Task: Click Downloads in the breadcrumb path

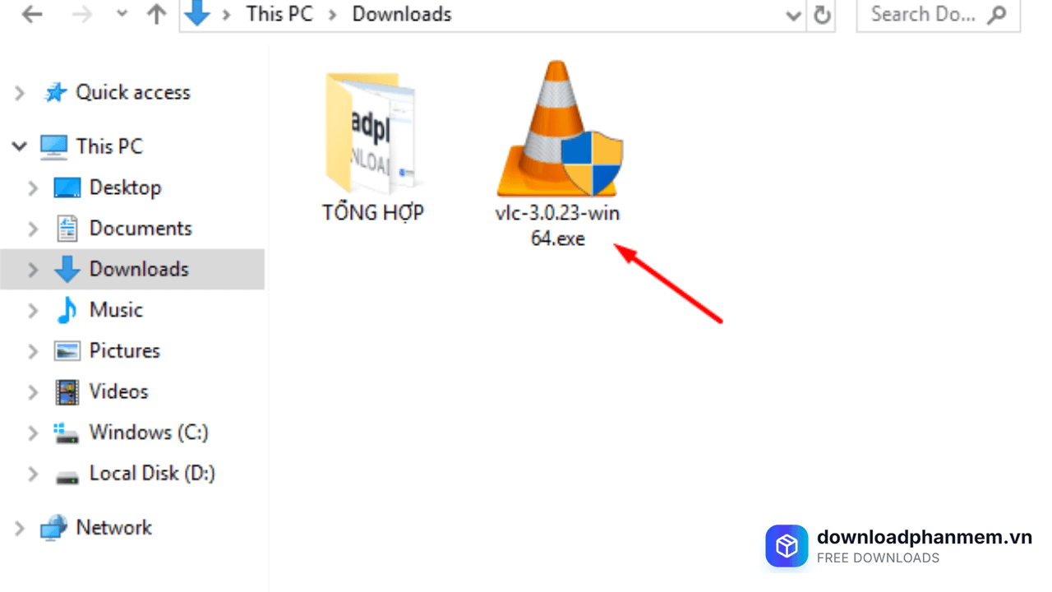Action: tap(401, 14)
